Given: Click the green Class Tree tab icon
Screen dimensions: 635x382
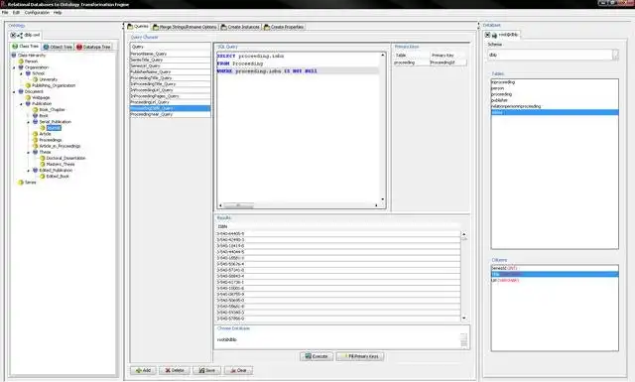Looking at the screenshot, I should tap(15, 47).
